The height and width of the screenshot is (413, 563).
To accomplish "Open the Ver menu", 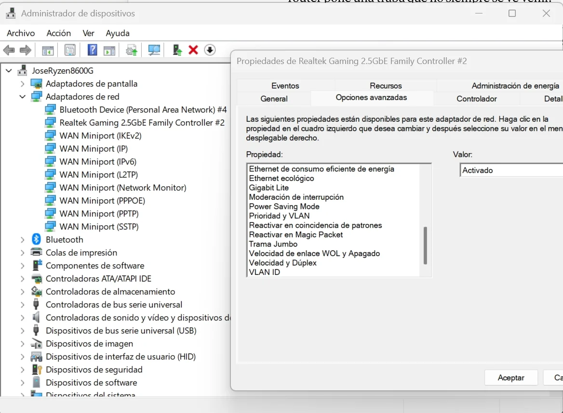I will point(88,33).
